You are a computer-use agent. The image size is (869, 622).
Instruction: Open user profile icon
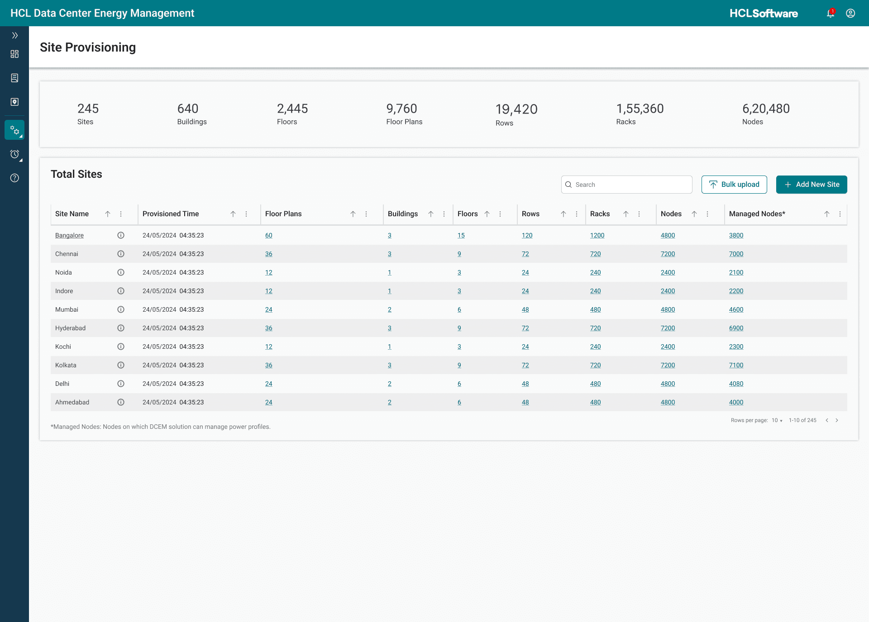[x=850, y=13]
